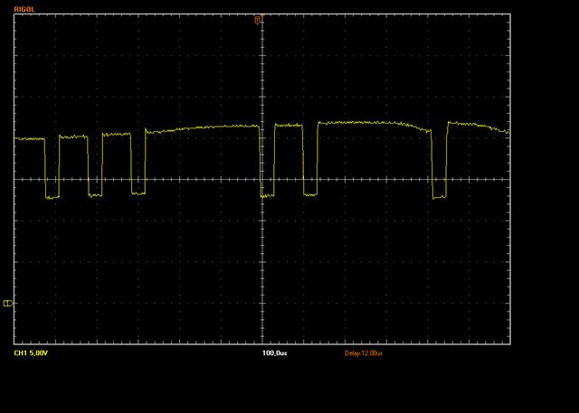Image resolution: width=579 pixels, height=413 pixels.
Task: Click the fifth low pulse from the left
Action: point(310,193)
